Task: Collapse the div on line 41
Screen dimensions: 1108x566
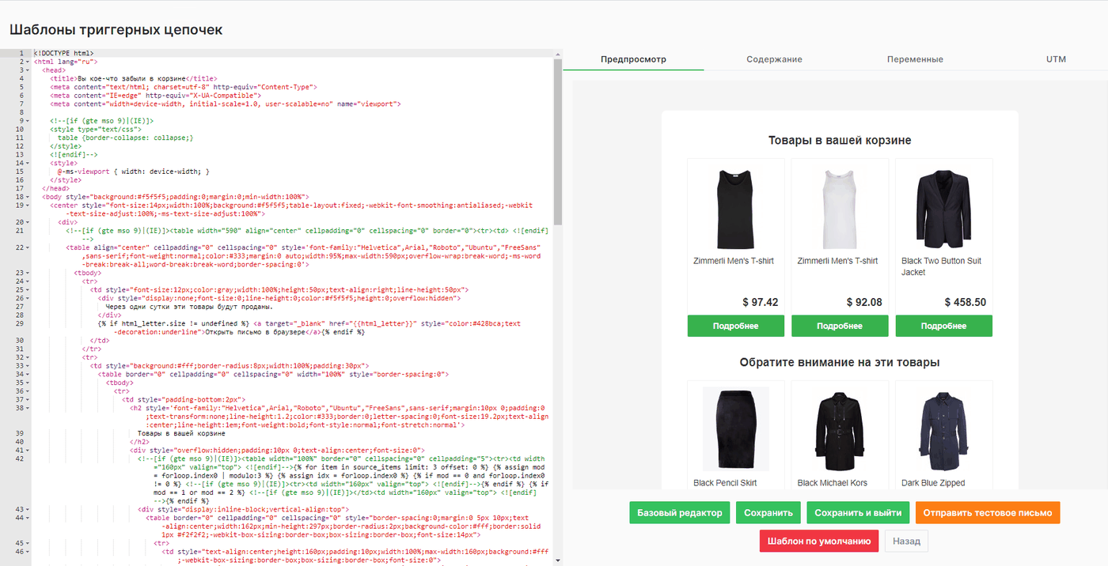Action: [x=28, y=450]
